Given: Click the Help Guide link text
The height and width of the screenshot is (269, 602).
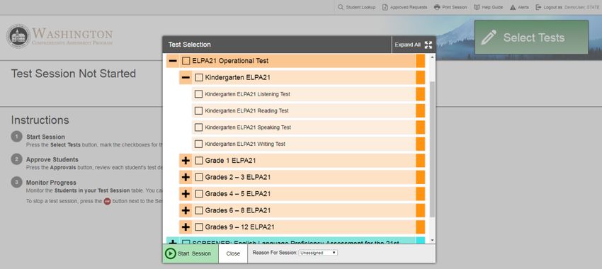Looking at the screenshot, I should click(493, 7).
